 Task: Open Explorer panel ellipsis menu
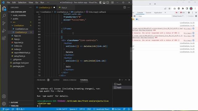(x=30, y=7)
